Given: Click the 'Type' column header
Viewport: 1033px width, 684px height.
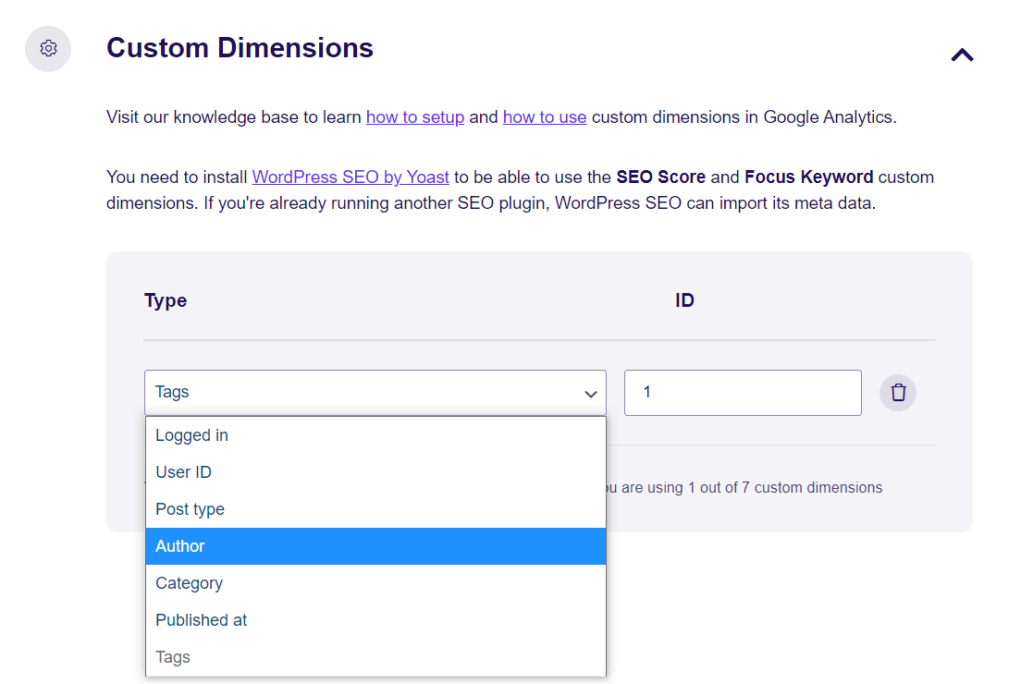Looking at the screenshot, I should (x=166, y=300).
